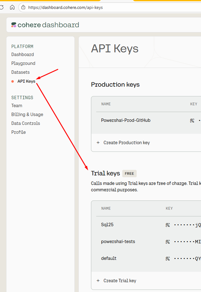Select API Keys in sidebar
Viewport: 201px width, 292px height.
click(26, 81)
